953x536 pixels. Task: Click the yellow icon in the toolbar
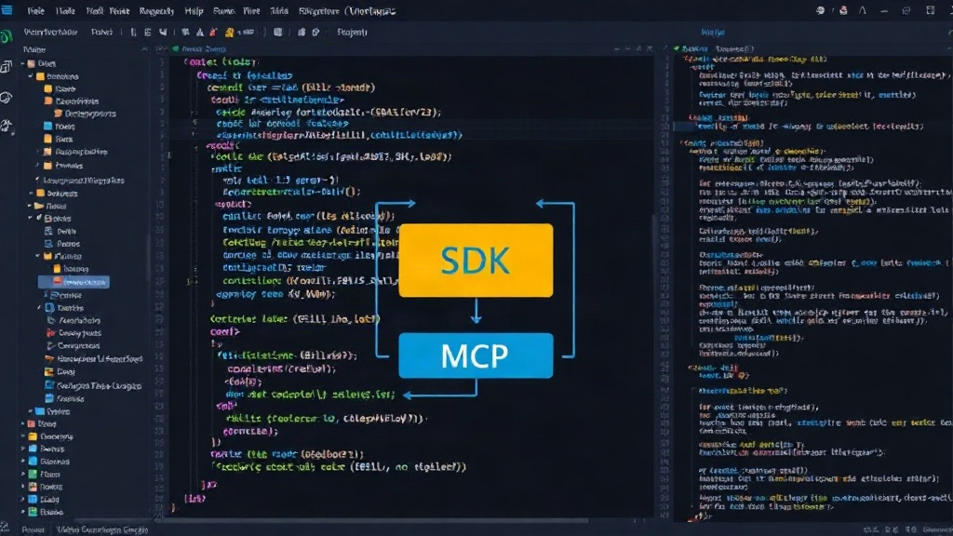(229, 33)
